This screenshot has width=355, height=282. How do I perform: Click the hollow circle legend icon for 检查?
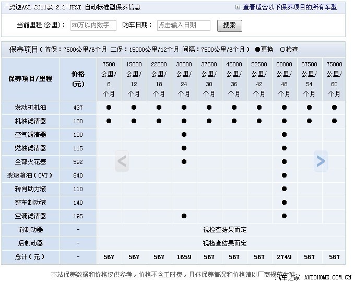(x=282, y=50)
